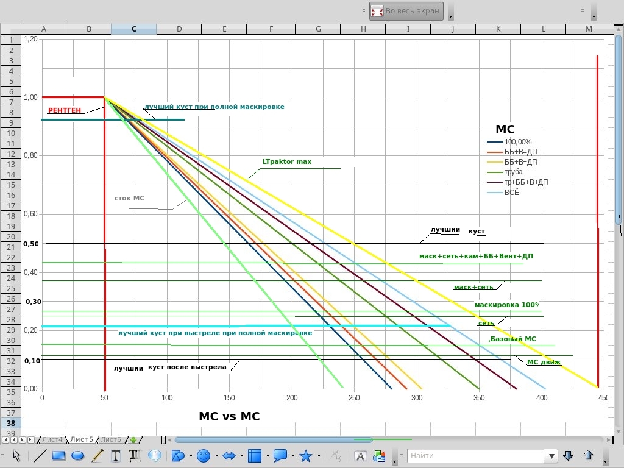624x468 pixels.
Task: Activate the Ellipse drawing tool
Action: 77,455
